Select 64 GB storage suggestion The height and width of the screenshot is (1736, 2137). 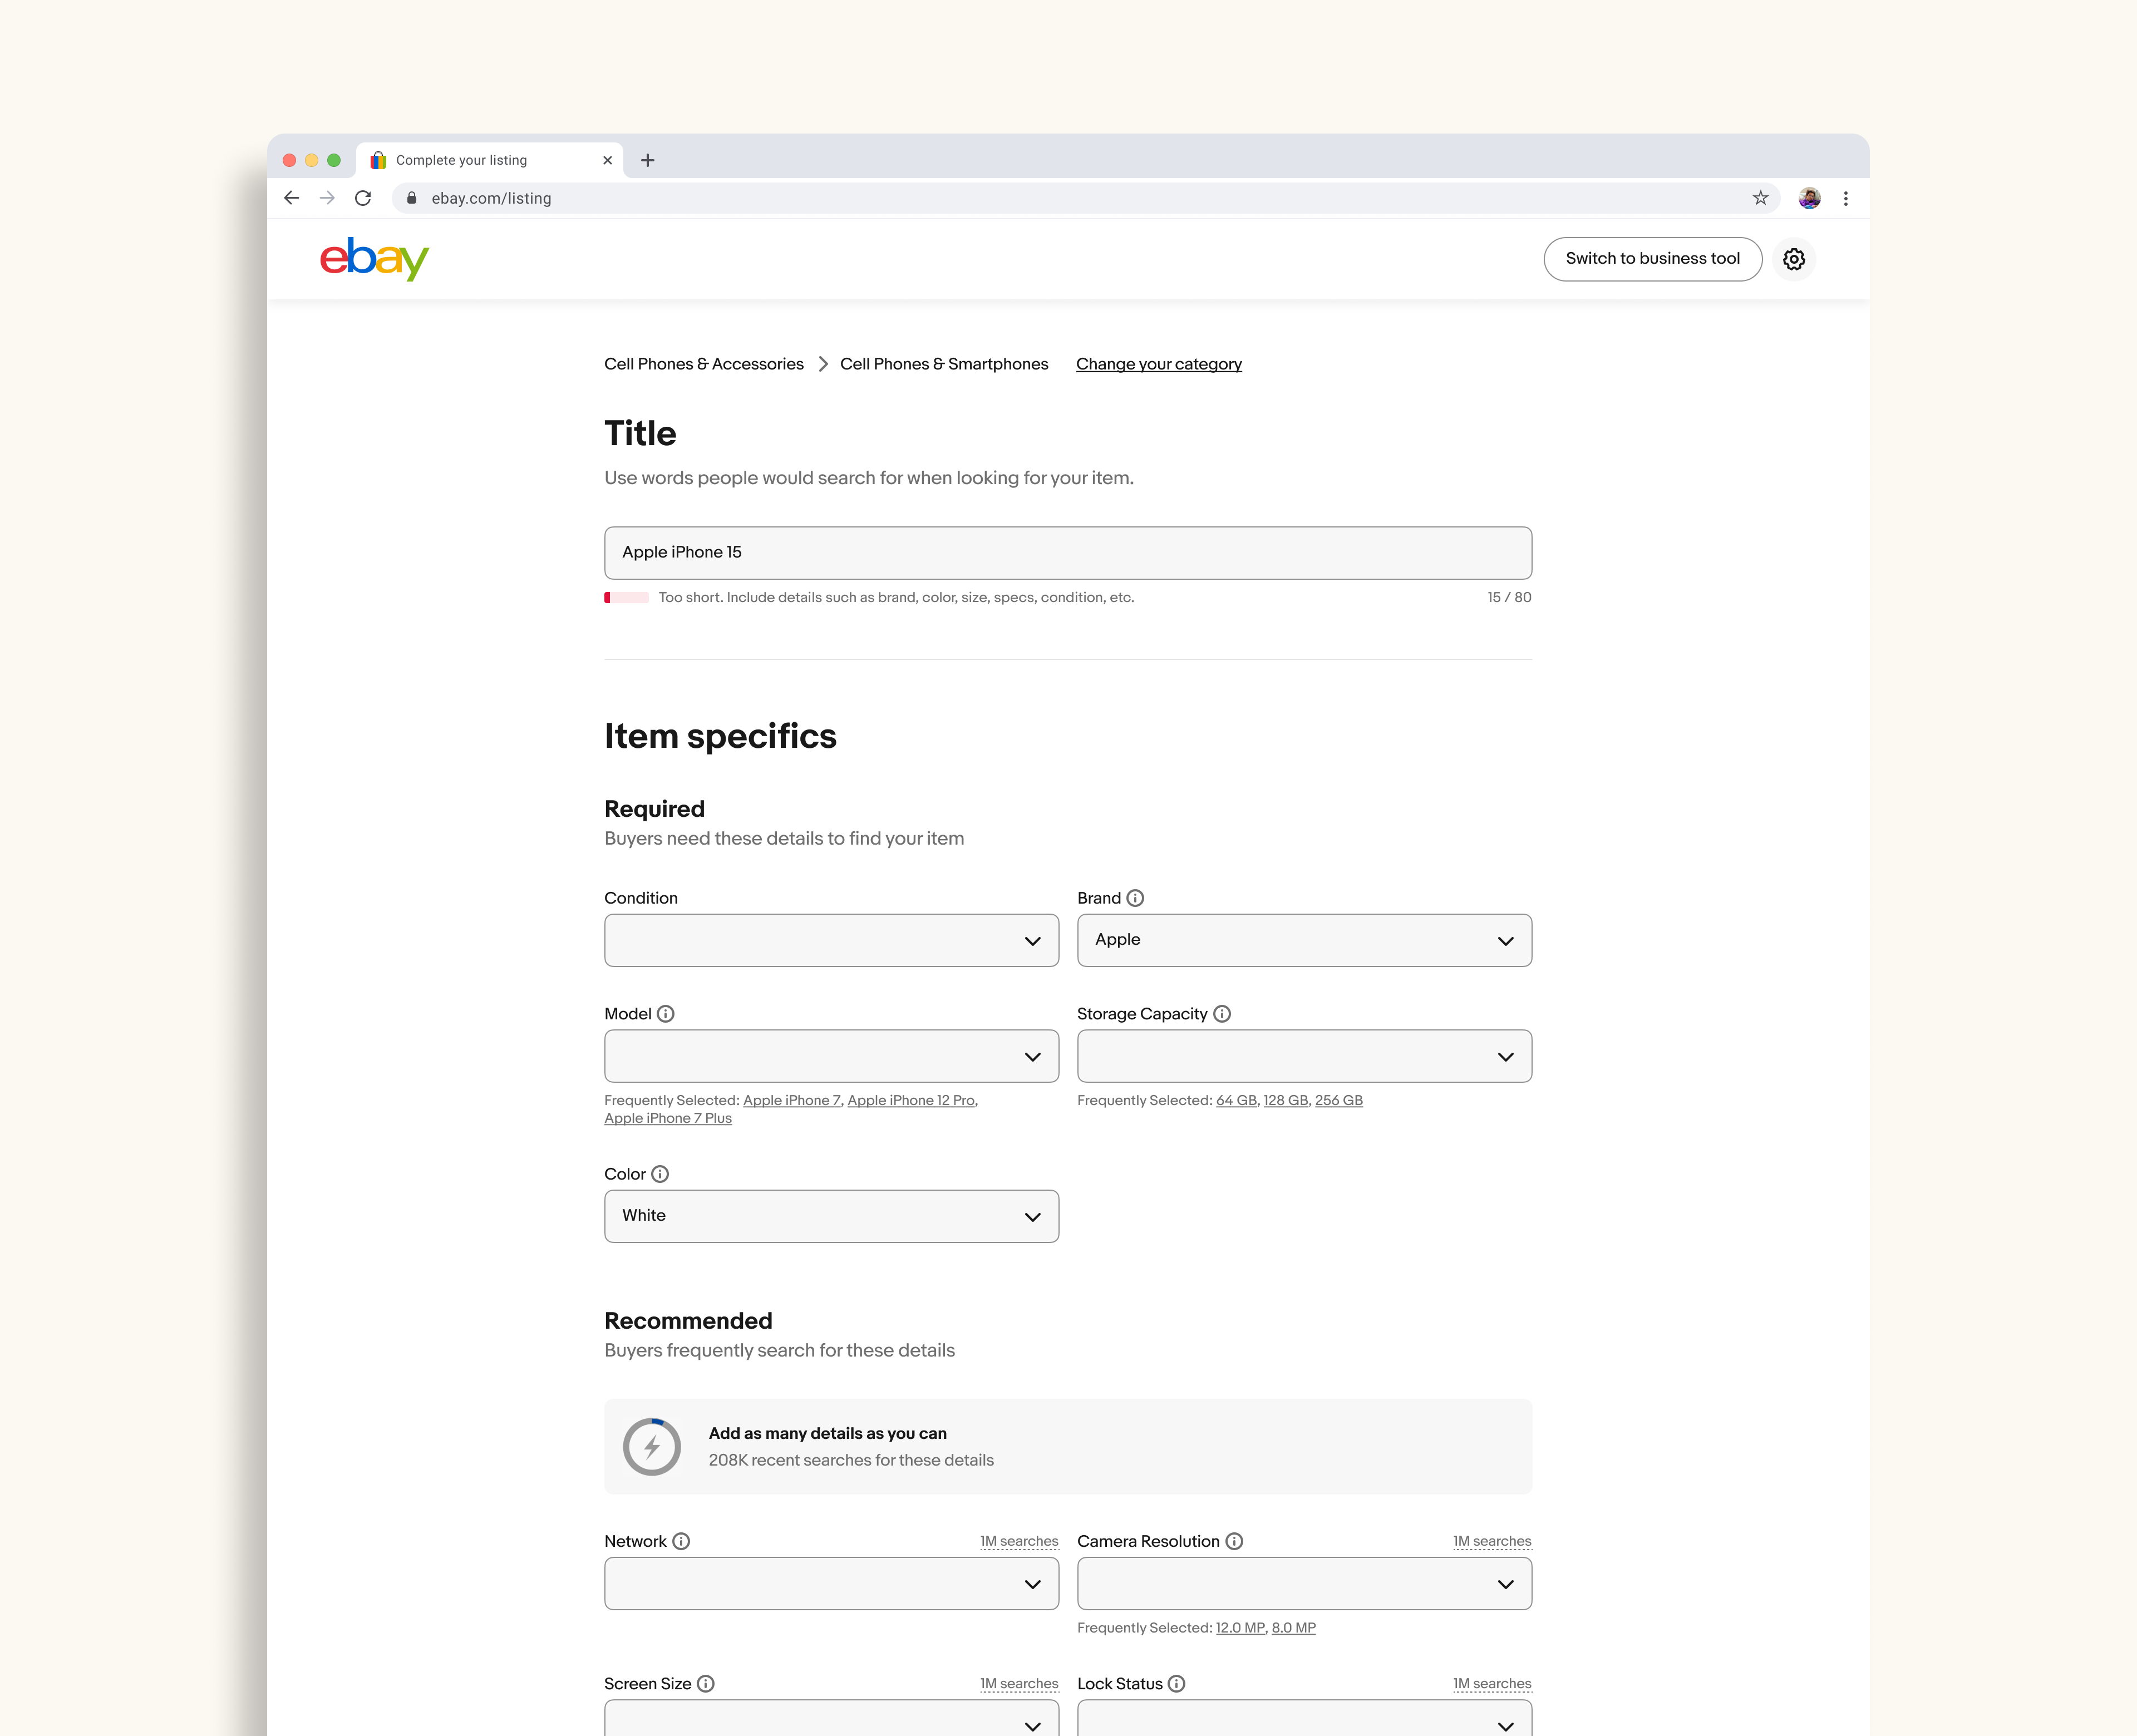[x=1236, y=1100]
